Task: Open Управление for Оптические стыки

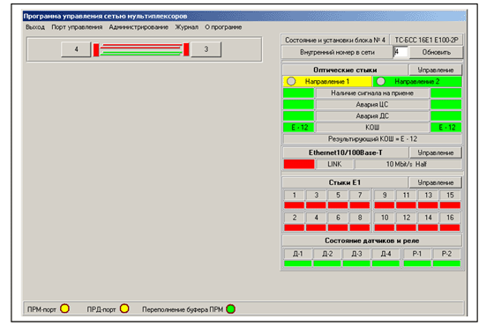Action: [436, 70]
